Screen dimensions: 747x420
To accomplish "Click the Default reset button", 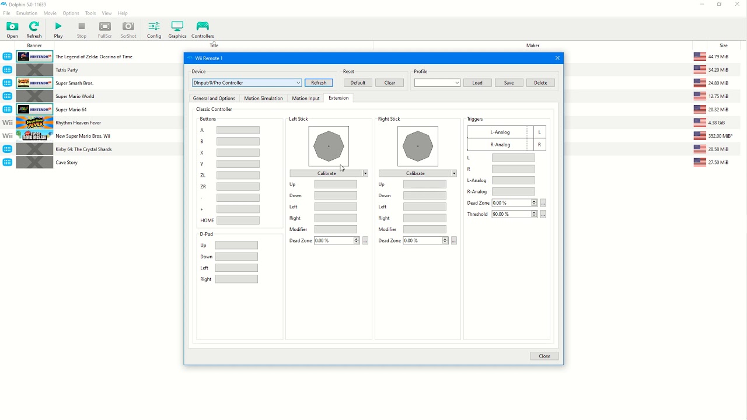I will click(x=358, y=83).
